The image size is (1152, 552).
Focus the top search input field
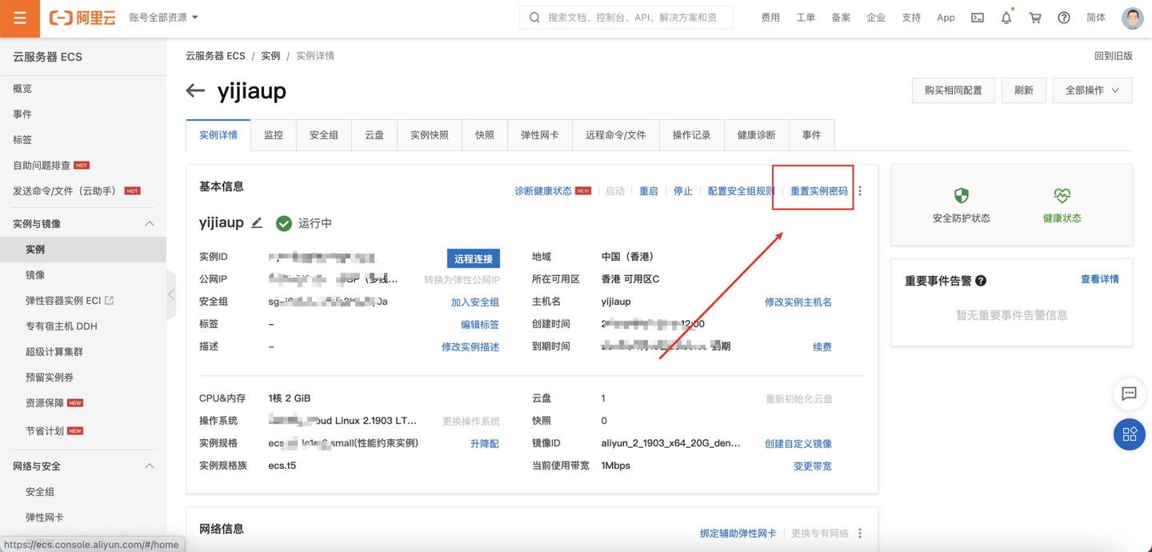(626, 18)
